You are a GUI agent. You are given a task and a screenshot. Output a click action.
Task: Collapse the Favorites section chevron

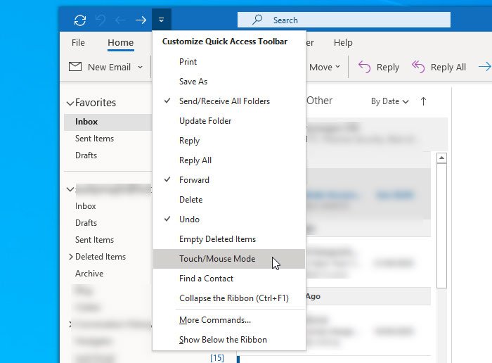[70, 103]
